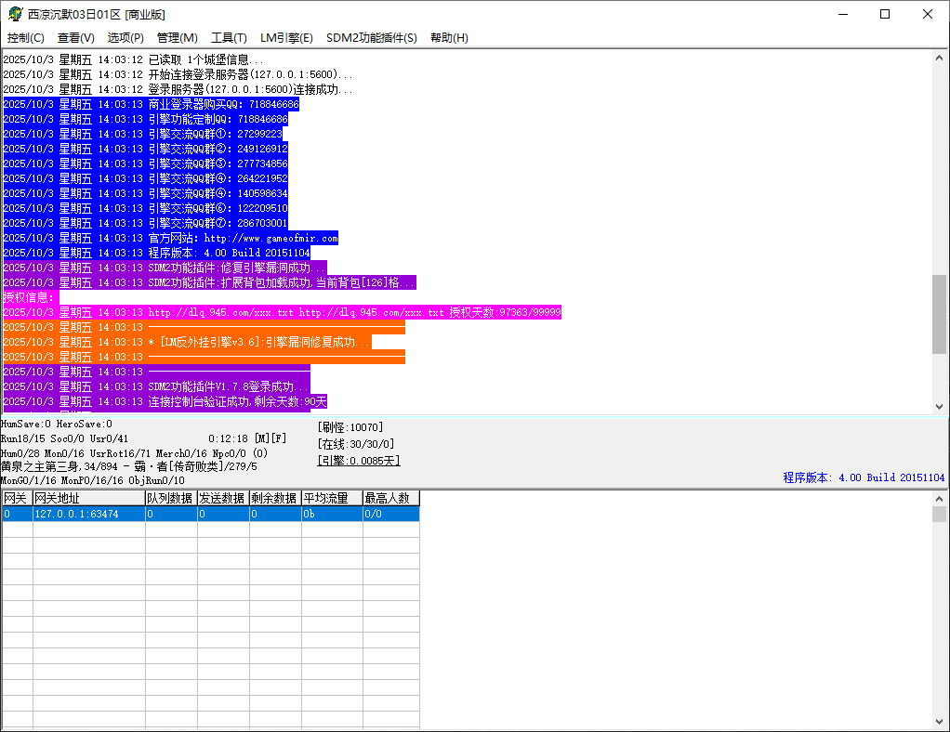Click the 队列数据 column header
Viewport: 950px width, 732px height.
(170, 498)
